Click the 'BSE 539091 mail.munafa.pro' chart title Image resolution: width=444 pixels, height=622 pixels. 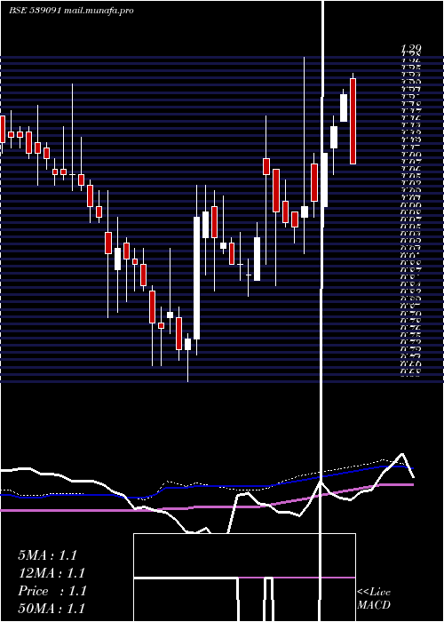(71, 11)
